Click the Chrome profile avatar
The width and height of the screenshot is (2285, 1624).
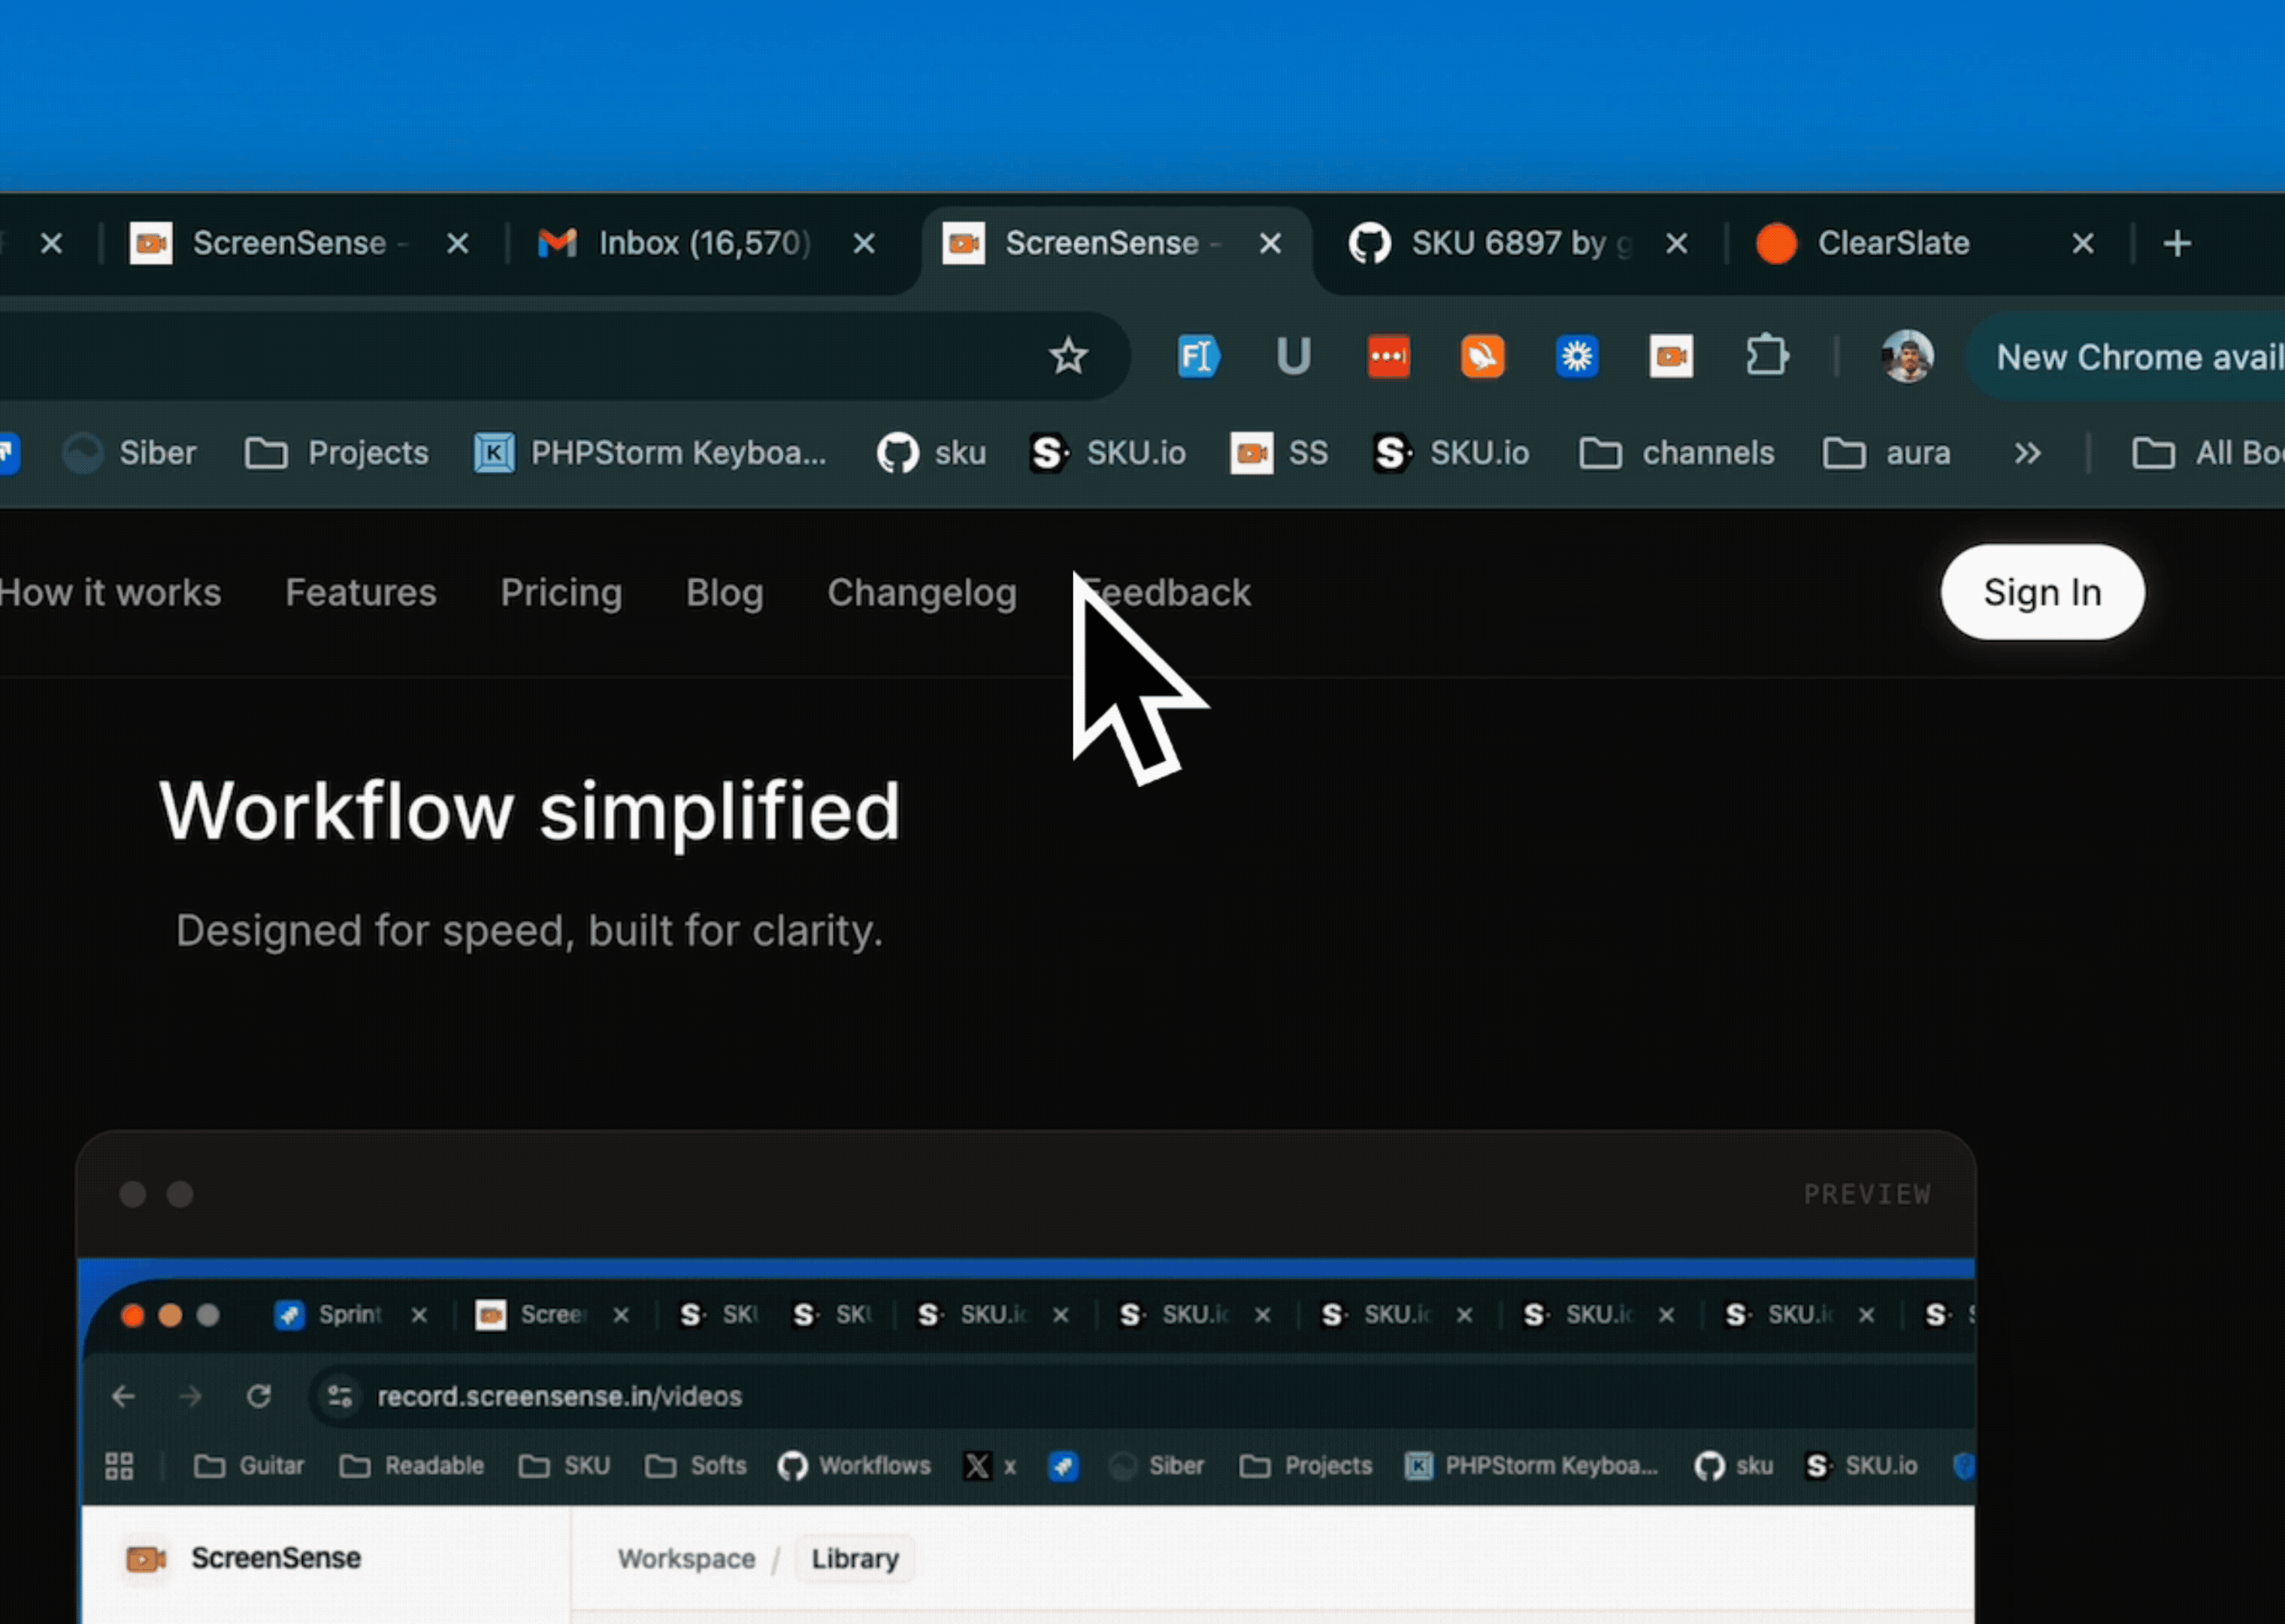[1906, 356]
